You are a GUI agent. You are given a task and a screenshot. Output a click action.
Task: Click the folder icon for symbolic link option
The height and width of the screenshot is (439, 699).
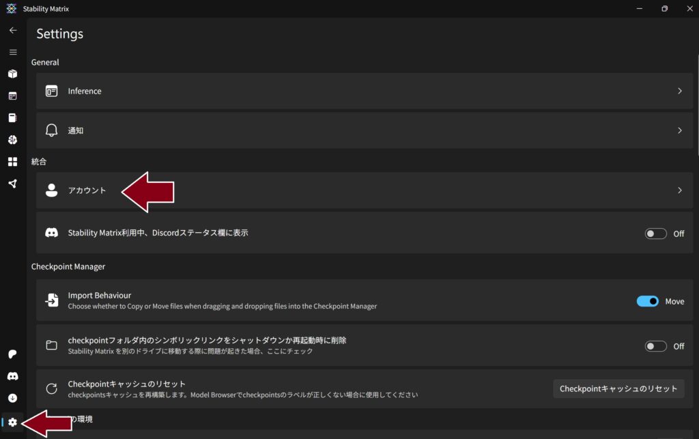(52, 345)
